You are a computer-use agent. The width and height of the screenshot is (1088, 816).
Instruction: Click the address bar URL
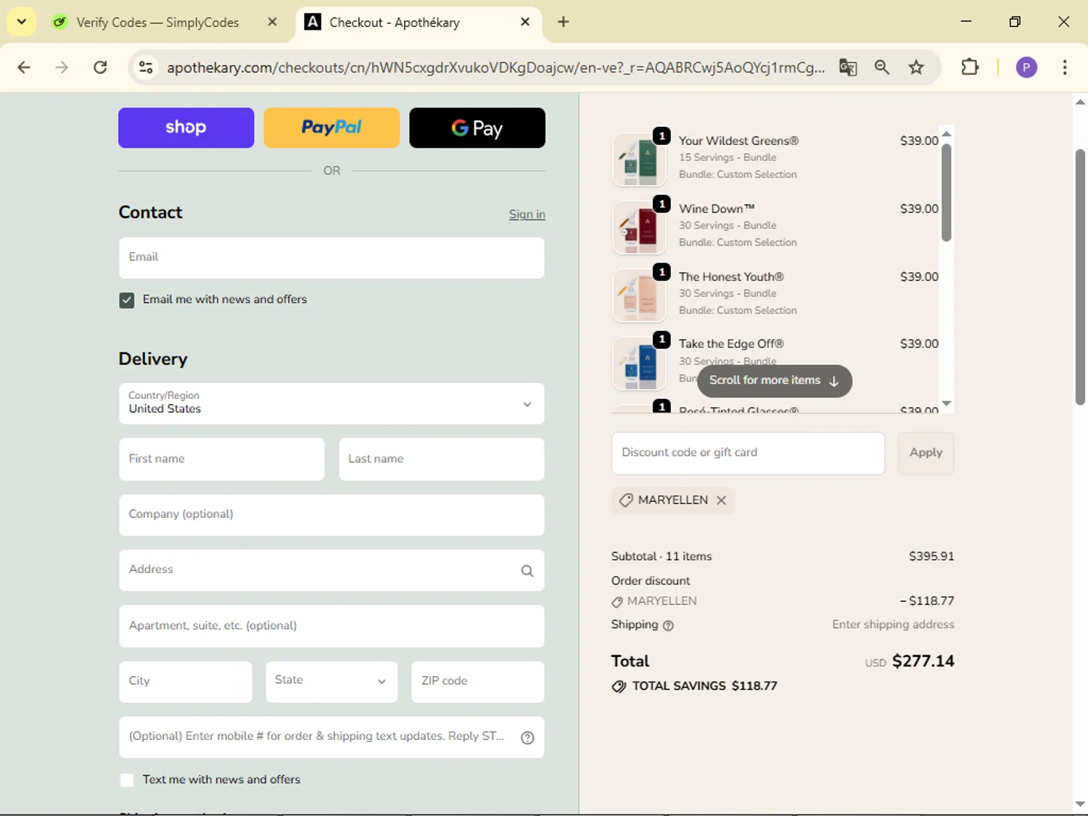point(495,67)
